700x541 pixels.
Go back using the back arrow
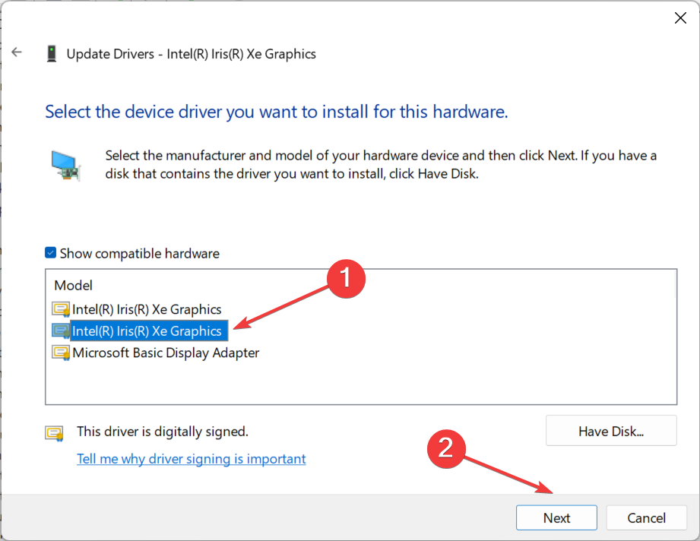pyautogui.click(x=17, y=52)
